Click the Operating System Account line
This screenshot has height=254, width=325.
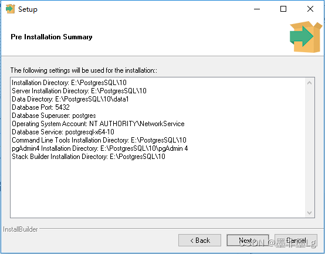98,124
